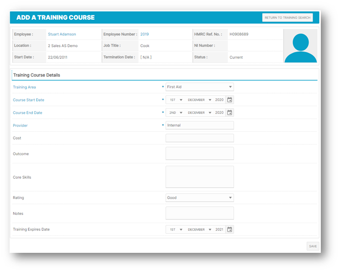Click the employee profile avatar image
Image resolution: width=340 pixels, height=272 pixels.
click(301, 46)
